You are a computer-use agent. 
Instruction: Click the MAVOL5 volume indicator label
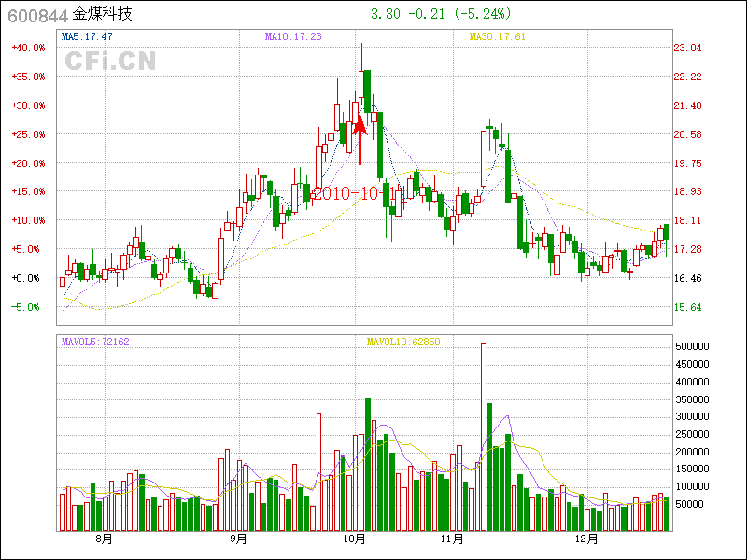pyautogui.click(x=94, y=342)
